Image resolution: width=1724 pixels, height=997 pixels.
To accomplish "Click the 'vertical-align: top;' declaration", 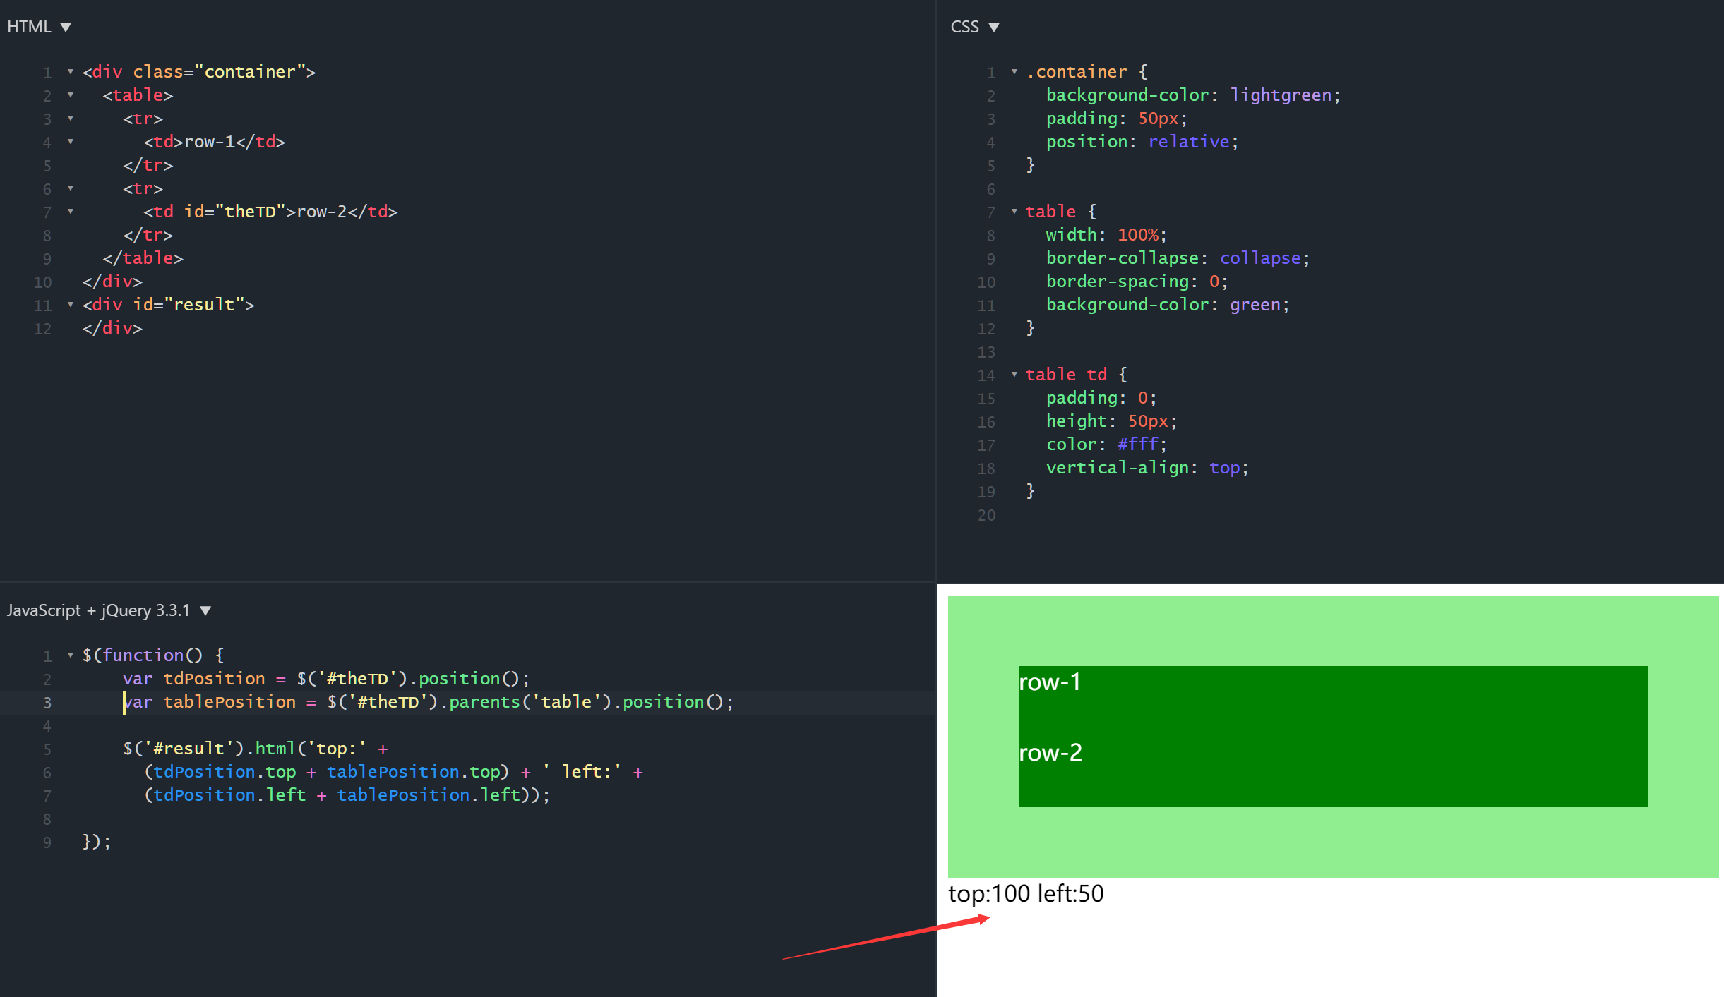I will (x=1147, y=468).
